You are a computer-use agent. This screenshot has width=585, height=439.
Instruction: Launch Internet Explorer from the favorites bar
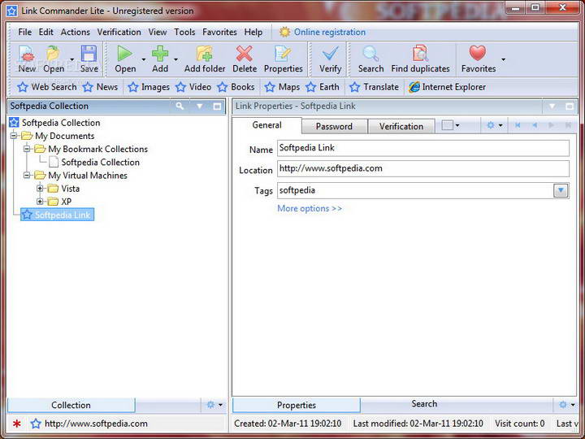tap(447, 87)
